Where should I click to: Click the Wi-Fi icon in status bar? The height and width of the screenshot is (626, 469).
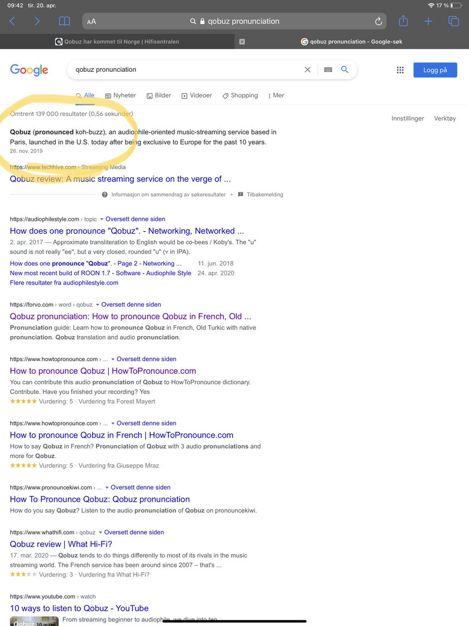tap(431, 5)
